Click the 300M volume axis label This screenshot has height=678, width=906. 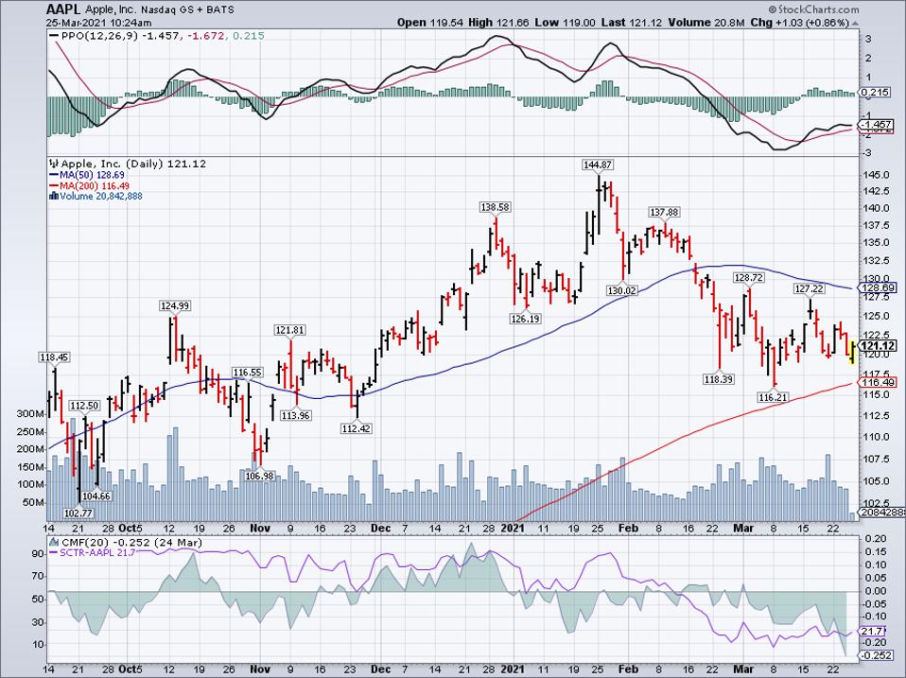(x=31, y=414)
